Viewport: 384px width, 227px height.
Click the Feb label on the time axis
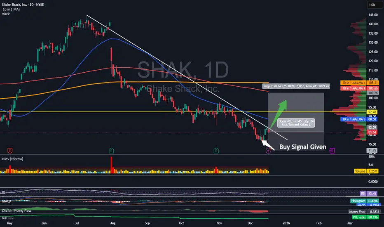[319, 223]
